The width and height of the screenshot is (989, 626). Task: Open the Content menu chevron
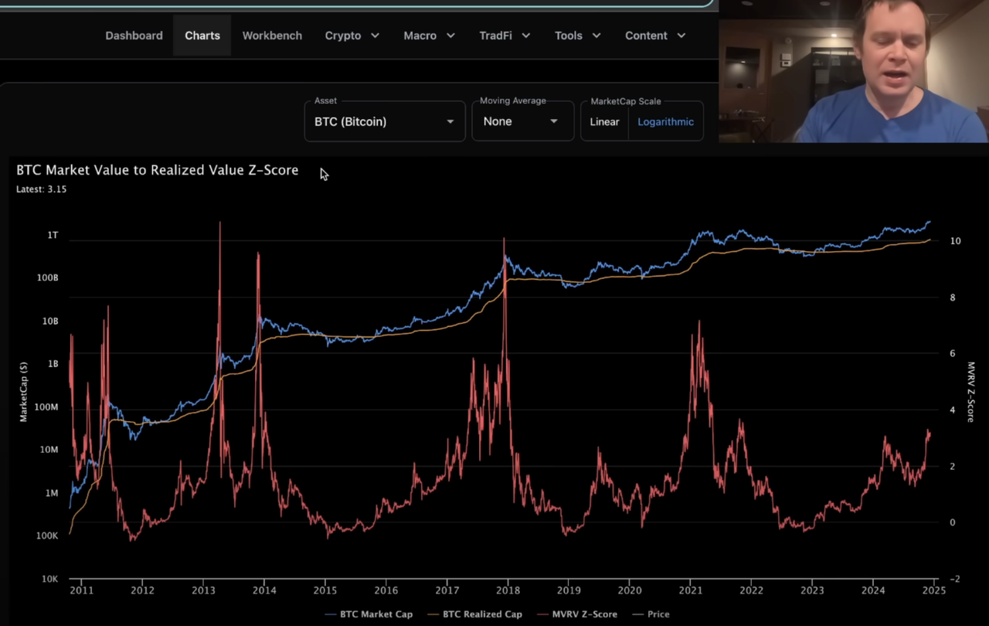681,36
